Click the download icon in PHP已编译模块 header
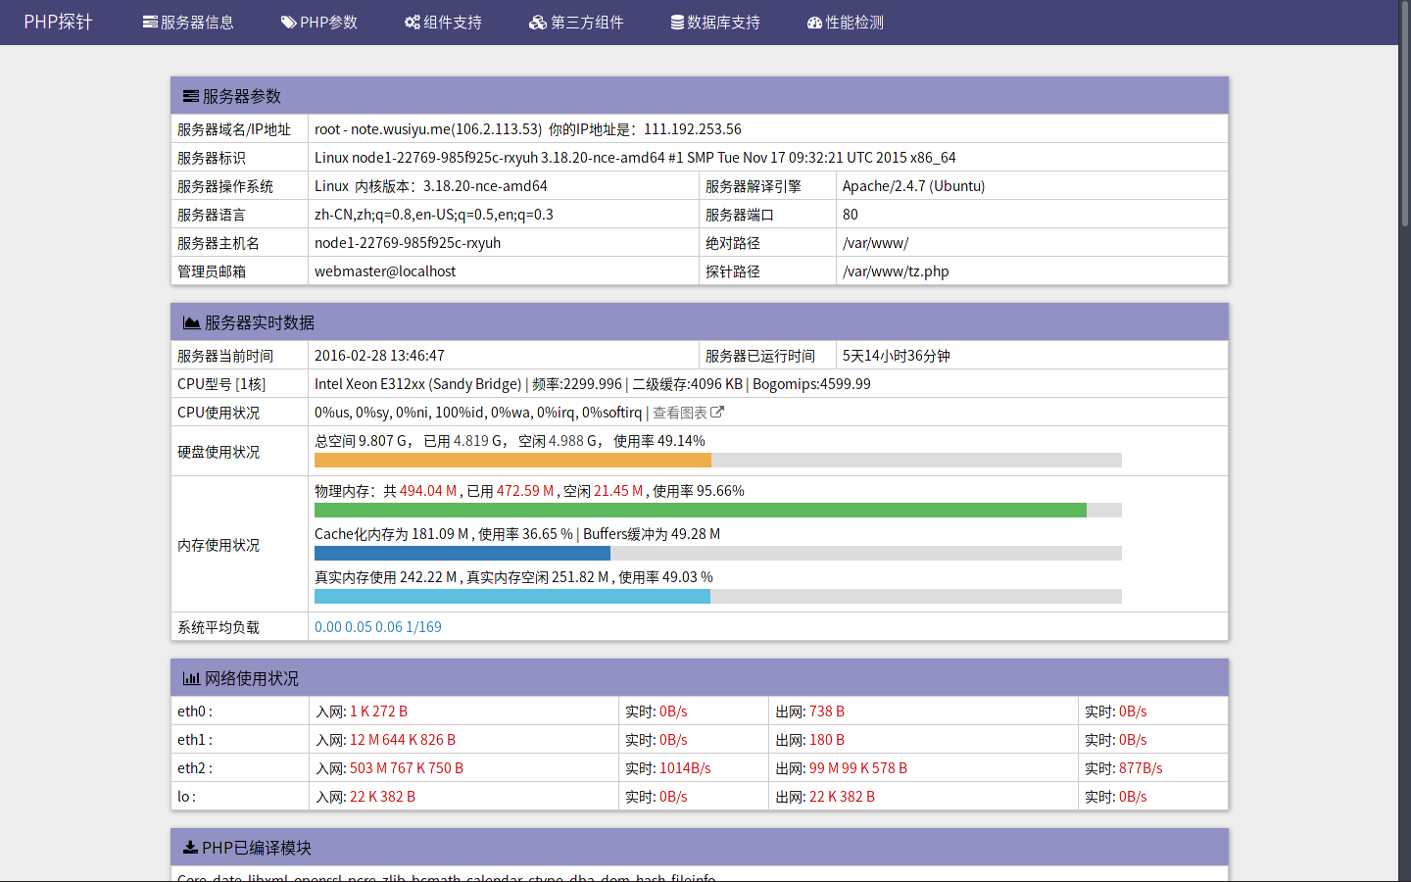The image size is (1411, 882). [x=190, y=848]
